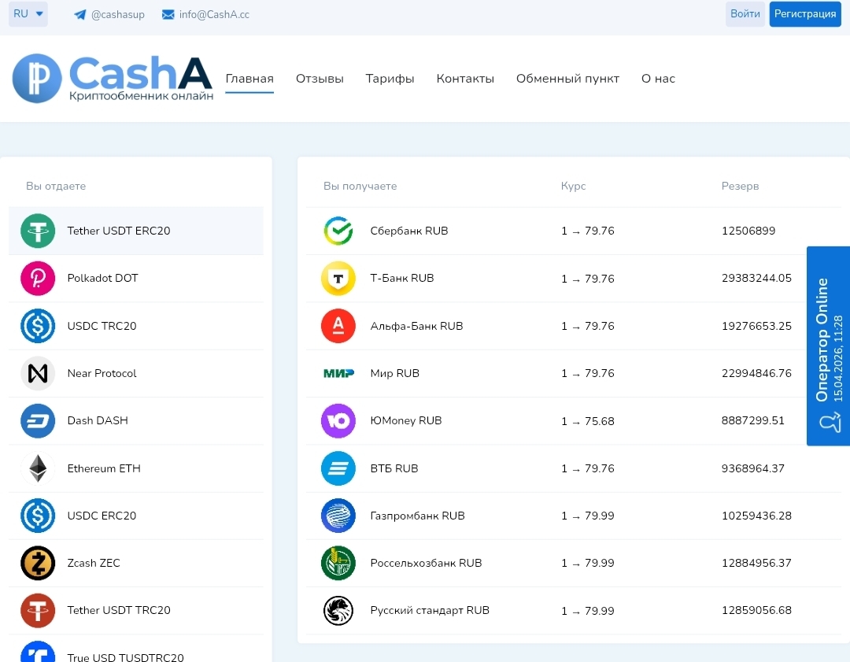Open the Отзывы menu item
Screen dimensions: 850x662
point(320,79)
